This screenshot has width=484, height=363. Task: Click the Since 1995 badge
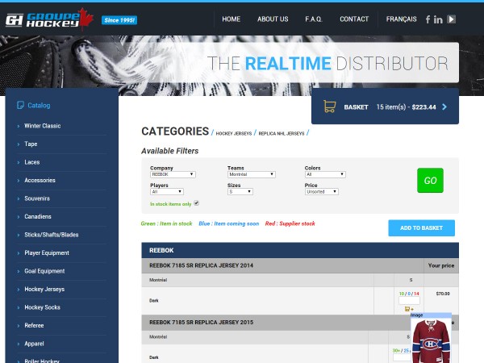pyautogui.click(x=119, y=20)
